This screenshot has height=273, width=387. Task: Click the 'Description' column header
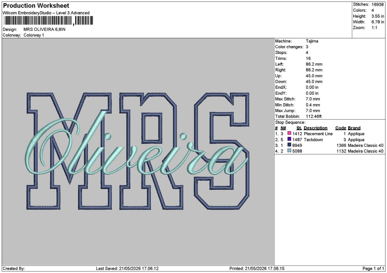(x=315, y=128)
